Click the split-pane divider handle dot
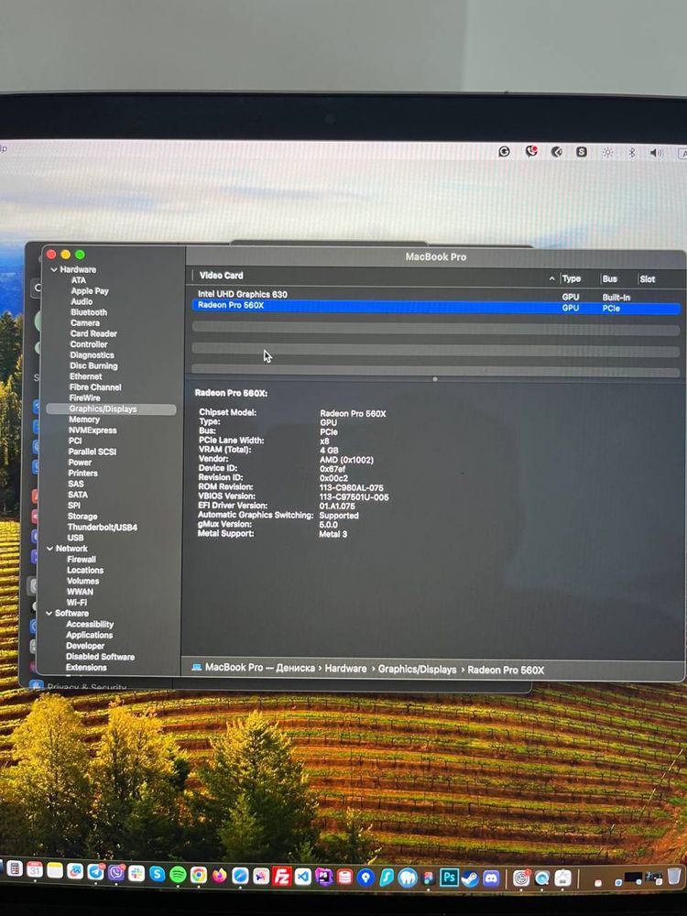 [x=434, y=379]
